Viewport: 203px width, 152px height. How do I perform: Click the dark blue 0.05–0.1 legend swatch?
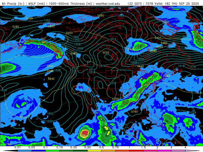39,151
